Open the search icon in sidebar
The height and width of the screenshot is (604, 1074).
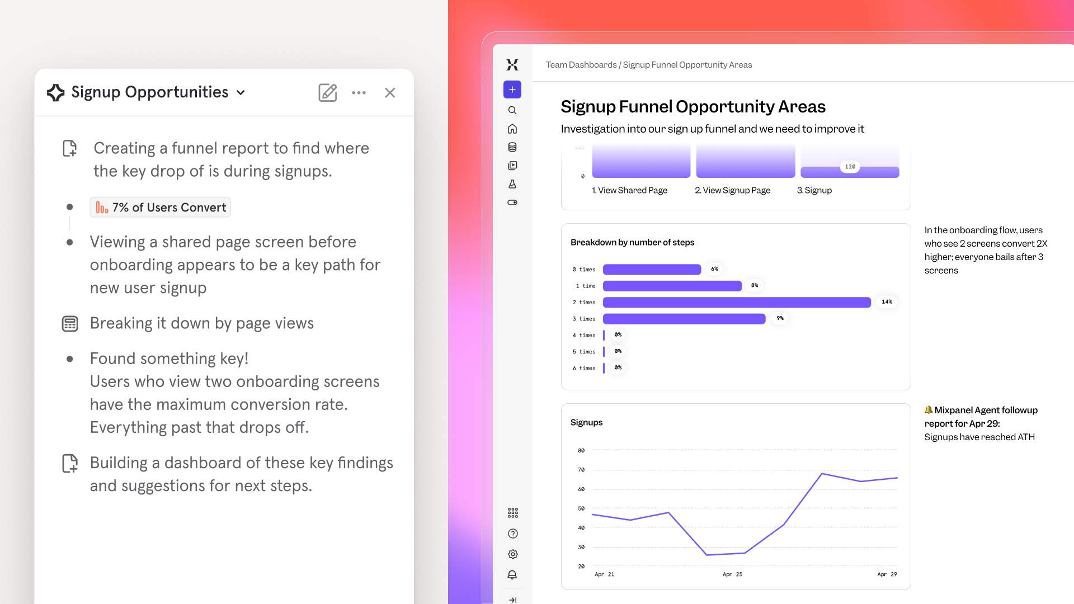(x=512, y=110)
